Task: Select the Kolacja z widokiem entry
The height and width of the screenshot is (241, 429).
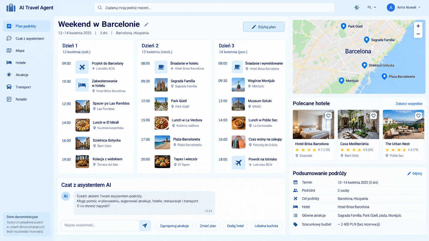Action: click(x=96, y=162)
